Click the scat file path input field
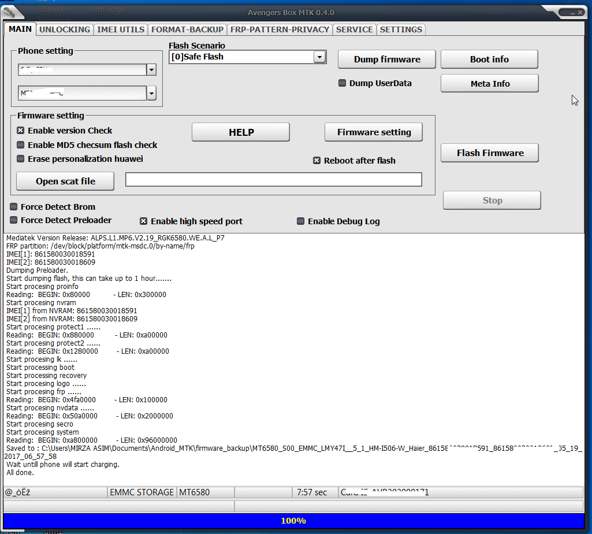The image size is (592, 534). pos(274,180)
